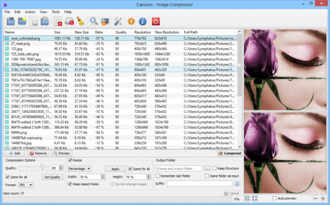Image resolution: width=330 pixels, height=205 pixels.
Task: Click the fit-to-window preview icon
Action: click(247, 198)
